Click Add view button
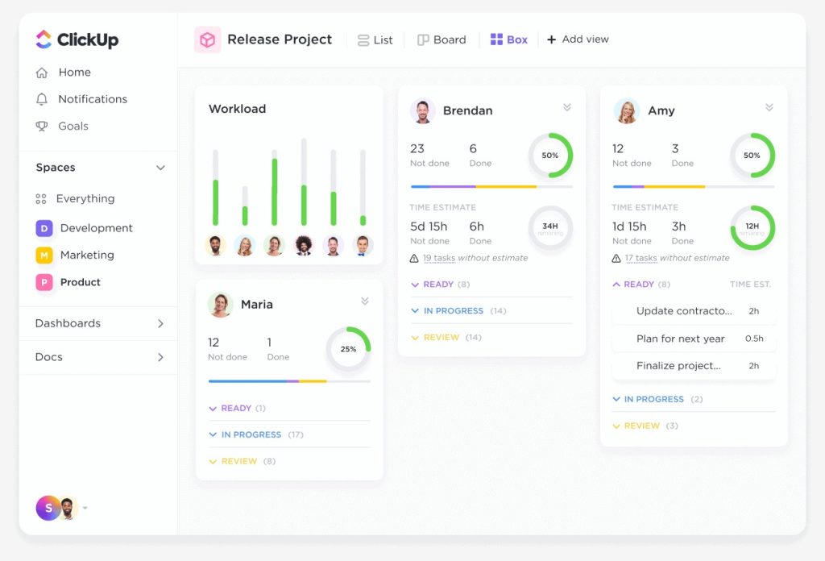This screenshot has width=825, height=561. [x=578, y=39]
